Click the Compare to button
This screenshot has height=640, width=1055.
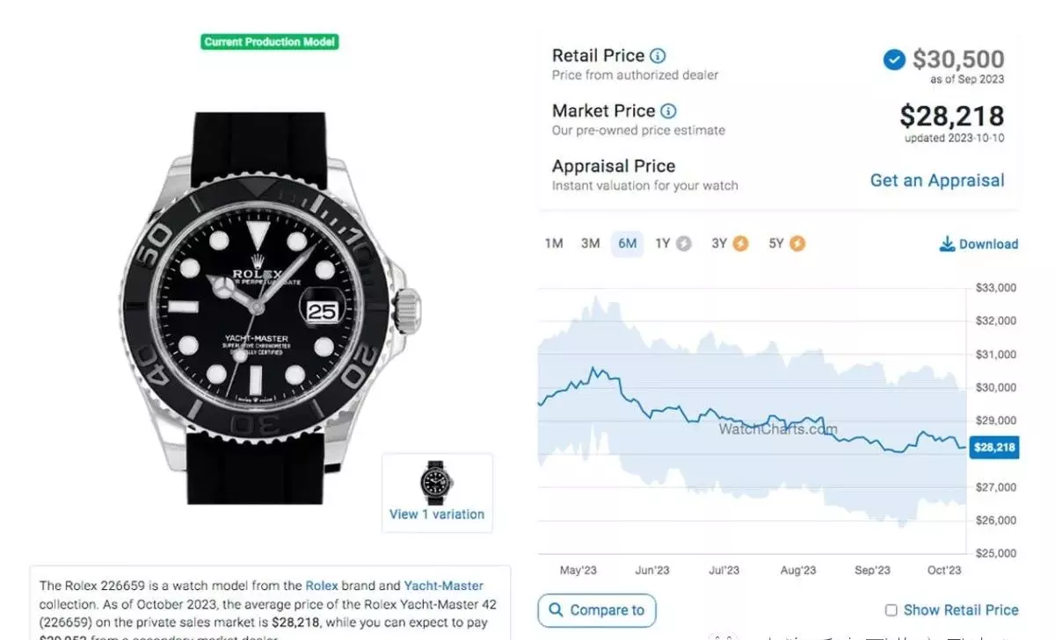coord(597,610)
